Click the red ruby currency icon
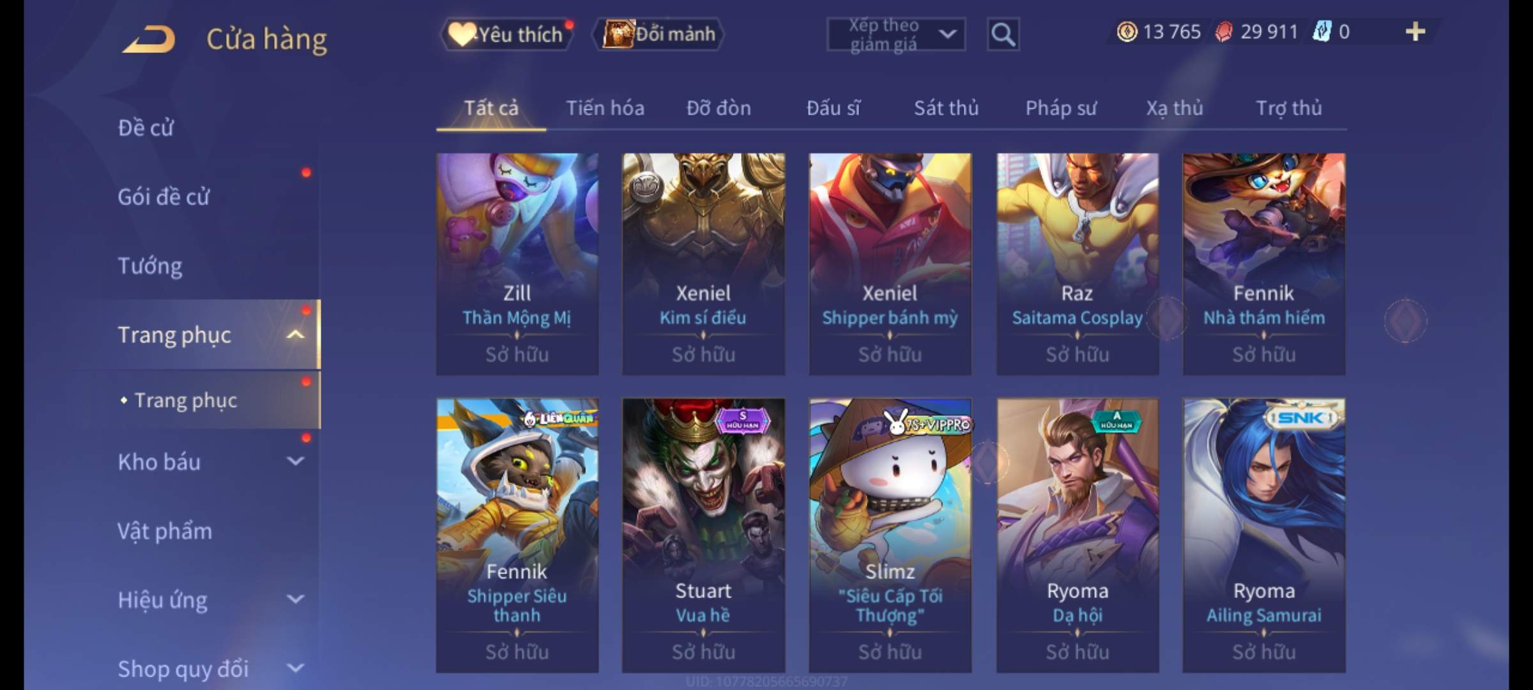Viewport: 1533px width, 690px height. (1223, 32)
